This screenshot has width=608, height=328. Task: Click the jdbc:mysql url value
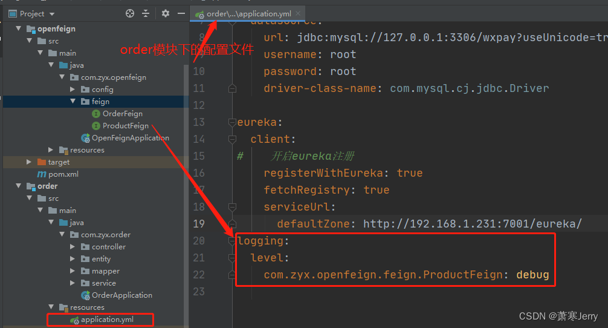click(452, 38)
